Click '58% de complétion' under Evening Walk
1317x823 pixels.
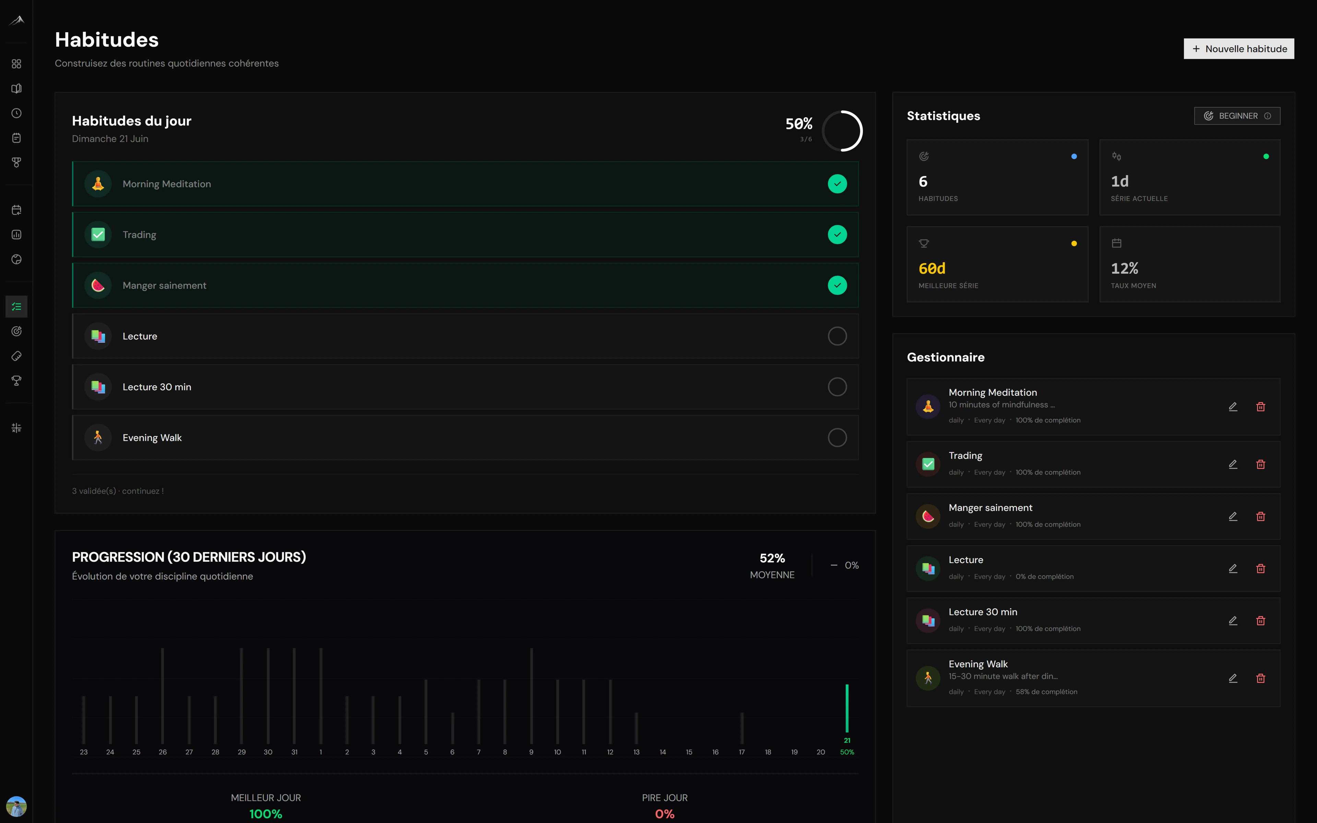click(x=1046, y=692)
